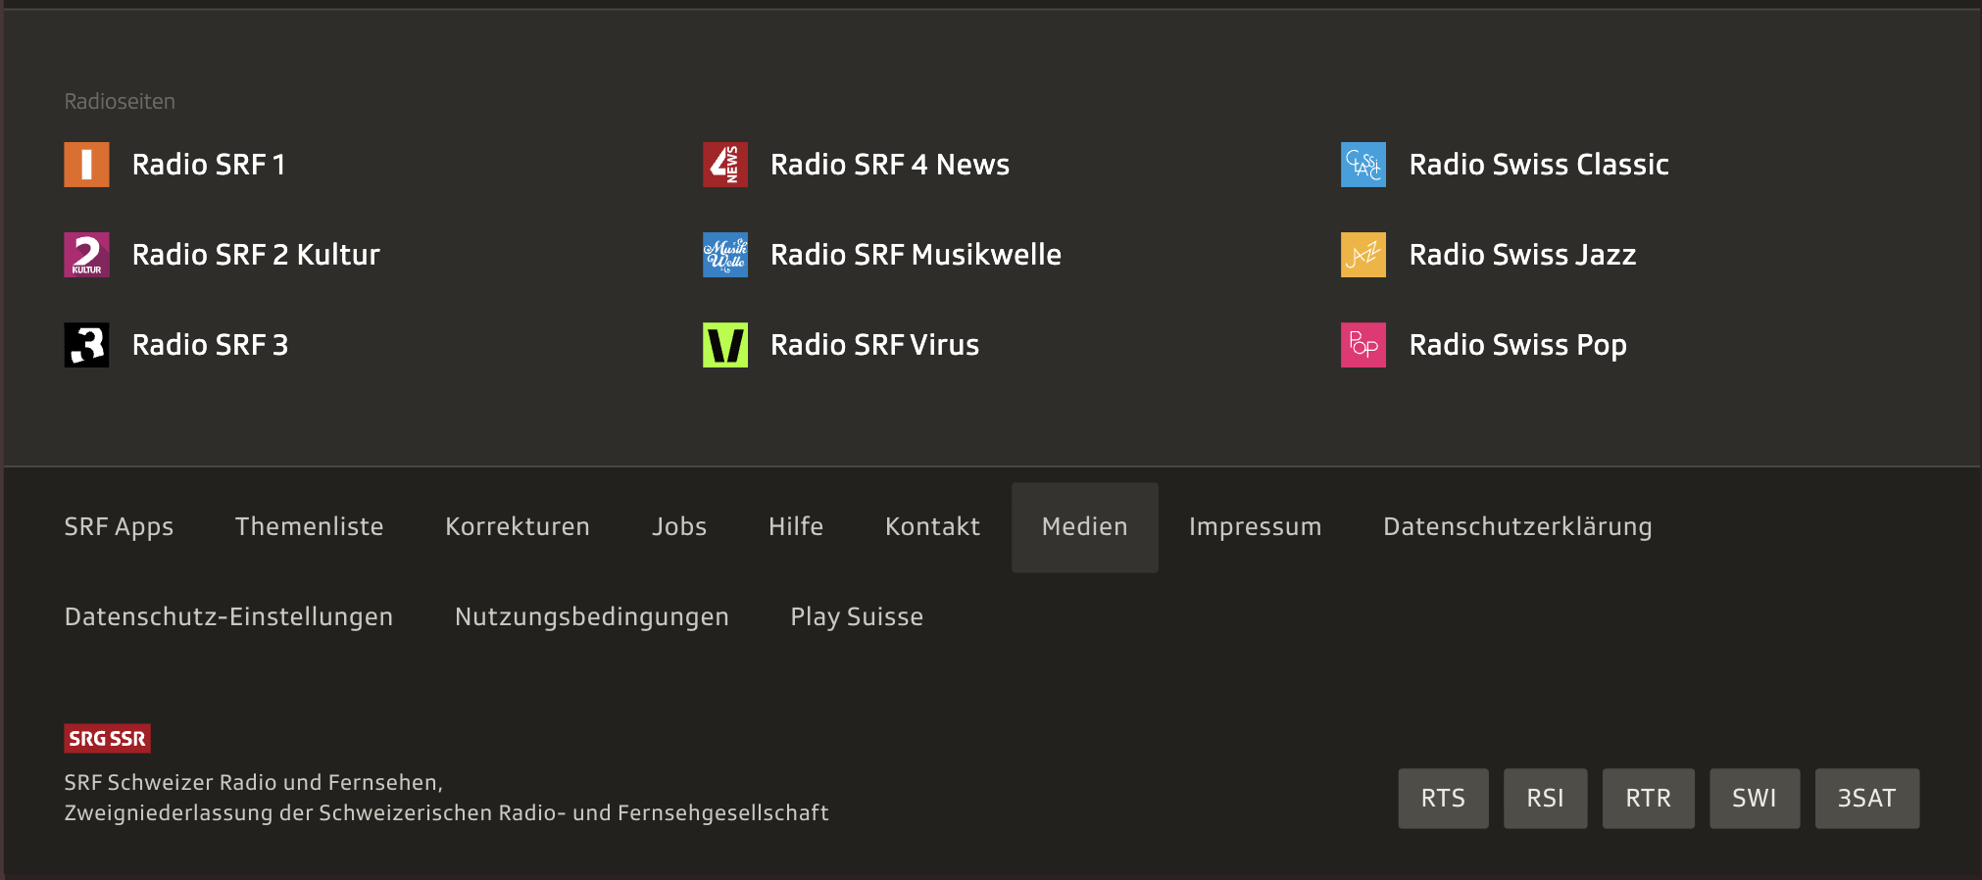Click the black Radio SRF 3 logo icon
1982x880 pixels.
pos(86,345)
